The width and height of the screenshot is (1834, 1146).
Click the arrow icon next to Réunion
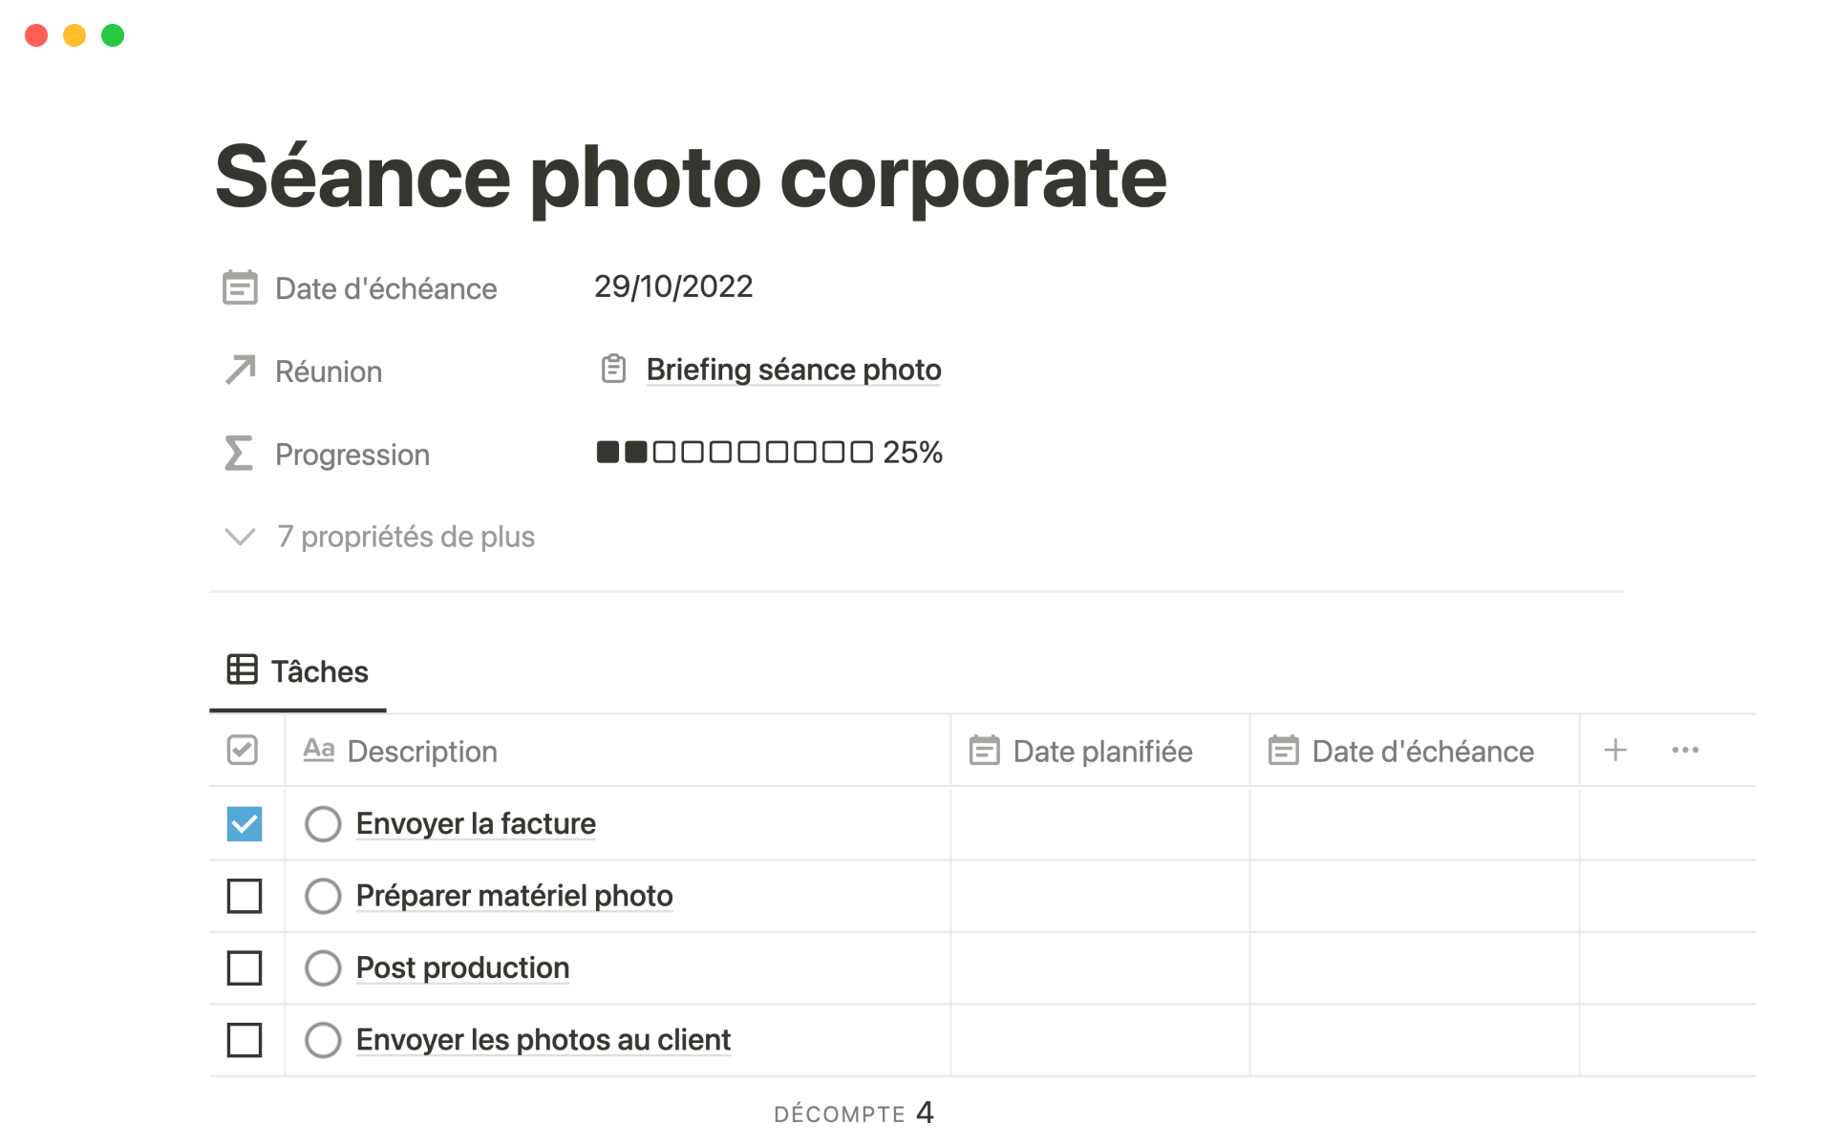click(x=240, y=371)
